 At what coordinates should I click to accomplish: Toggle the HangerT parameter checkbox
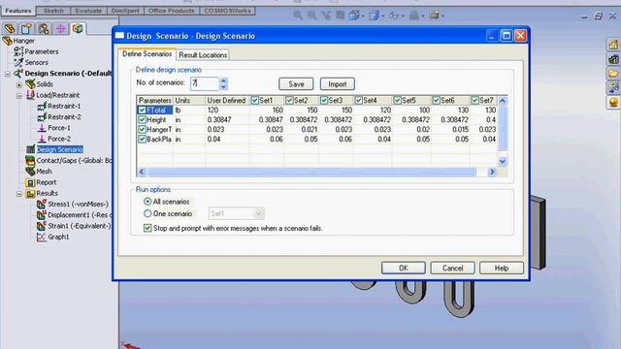pos(142,129)
